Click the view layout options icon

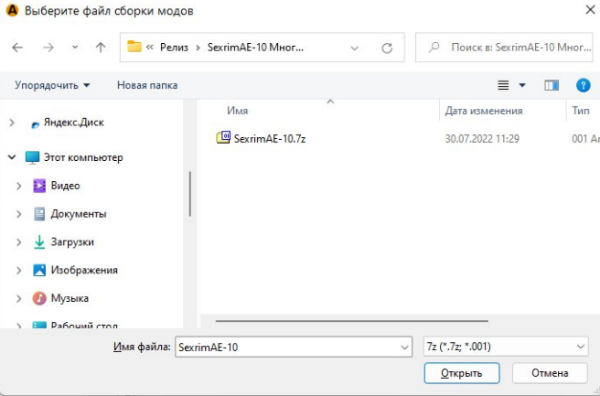[503, 85]
